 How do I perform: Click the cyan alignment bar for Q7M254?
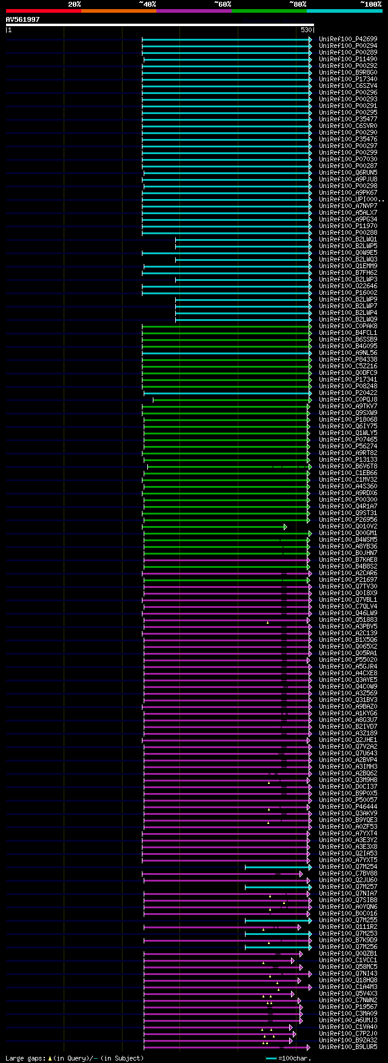click(x=278, y=867)
